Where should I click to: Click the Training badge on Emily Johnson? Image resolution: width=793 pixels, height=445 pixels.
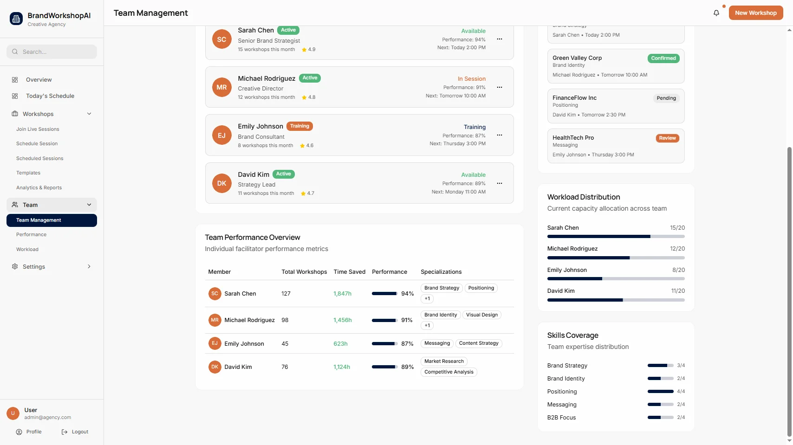point(299,126)
